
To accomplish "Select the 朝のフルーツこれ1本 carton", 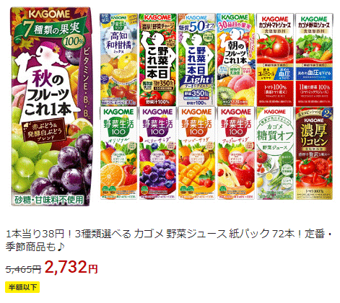I will tap(236, 60).
